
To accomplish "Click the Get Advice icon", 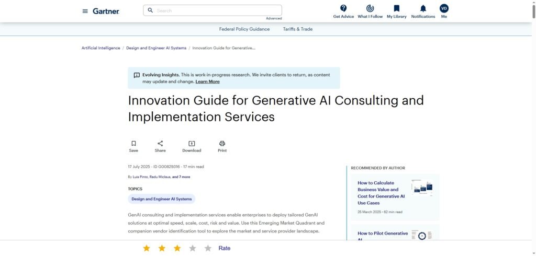I will point(343,8).
